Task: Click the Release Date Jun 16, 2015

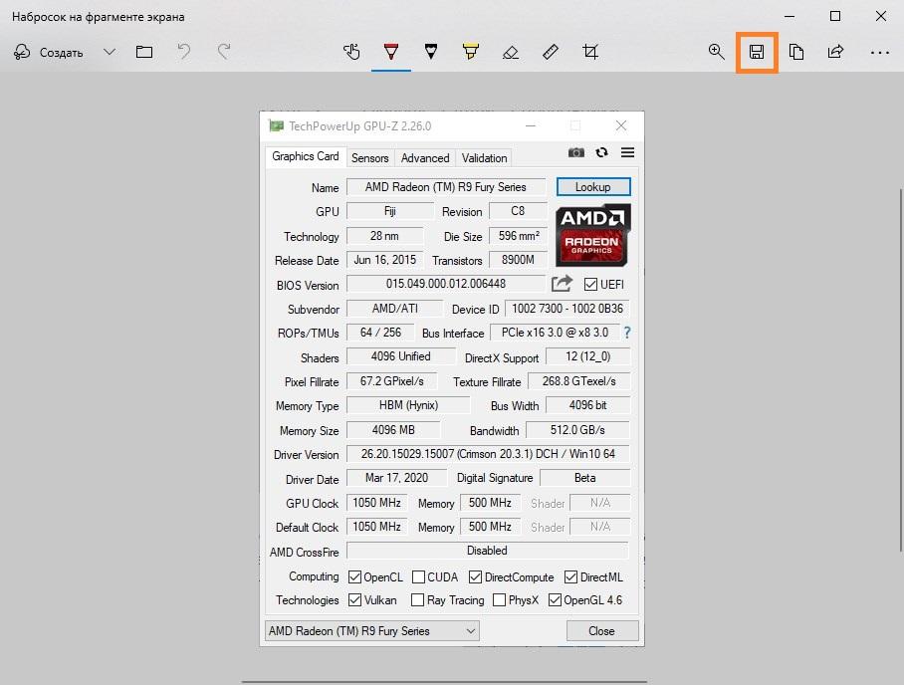Action: 384,260
